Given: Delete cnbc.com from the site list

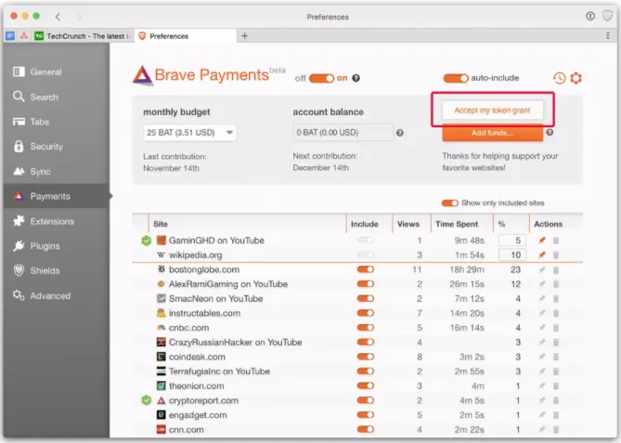Looking at the screenshot, I should point(556,328).
